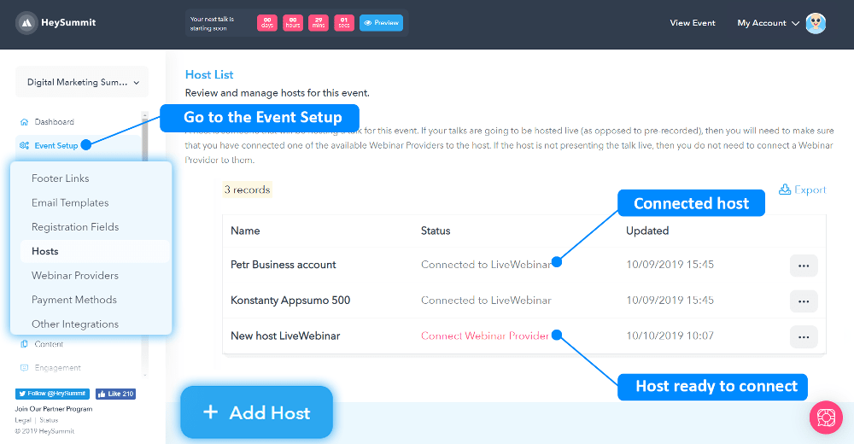Screen dimensions: 854x444
Task: Select the New host LiveWebinar name
Action: point(285,336)
